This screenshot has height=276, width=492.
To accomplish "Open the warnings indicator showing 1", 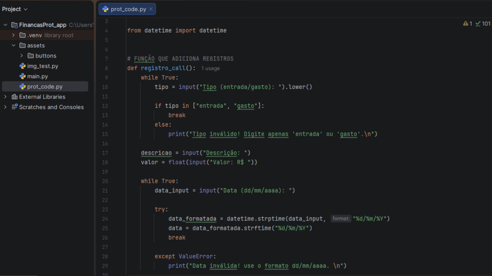I will pyautogui.click(x=467, y=24).
